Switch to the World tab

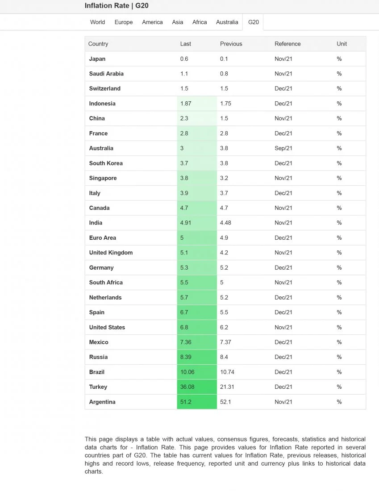coord(97,22)
